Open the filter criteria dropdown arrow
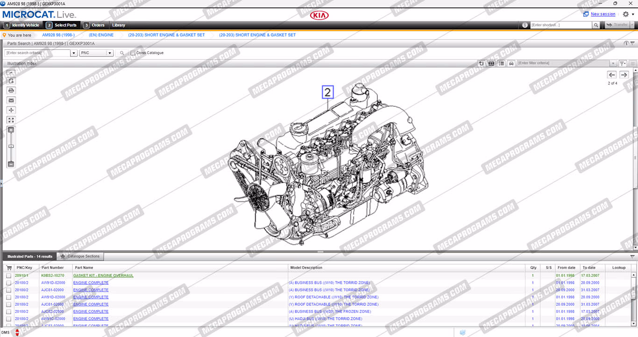 coord(613,63)
